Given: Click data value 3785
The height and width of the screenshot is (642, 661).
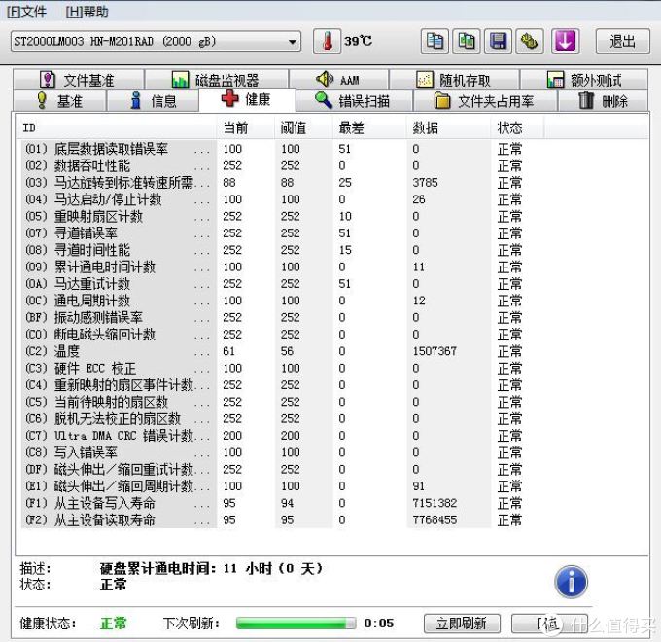Looking at the screenshot, I should (x=425, y=182).
